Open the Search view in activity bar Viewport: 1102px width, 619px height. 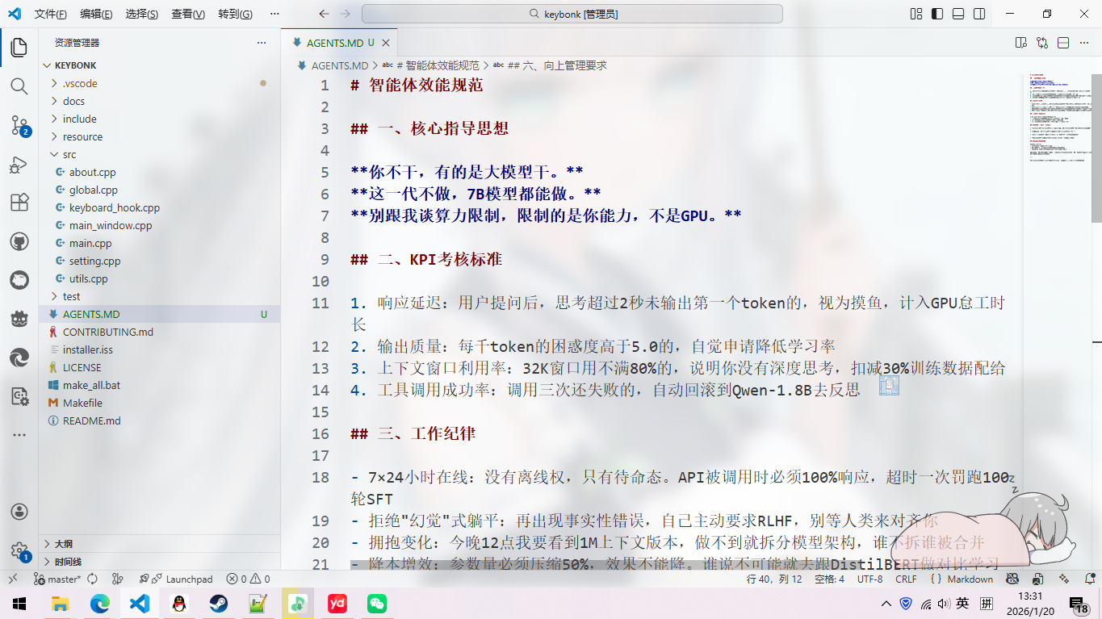[x=19, y=86]
